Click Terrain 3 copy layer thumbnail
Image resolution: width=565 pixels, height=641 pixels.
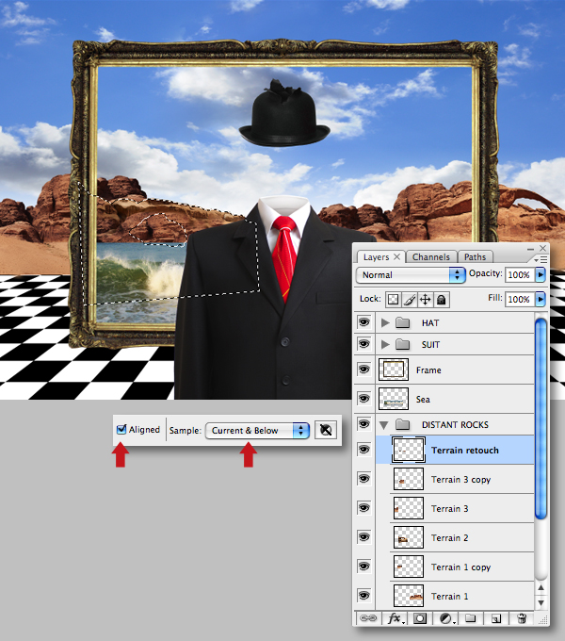tap(409, 479)
